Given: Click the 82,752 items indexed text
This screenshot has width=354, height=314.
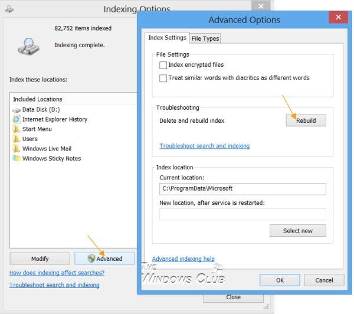Looking at the screenshot, I should point(83,28).
